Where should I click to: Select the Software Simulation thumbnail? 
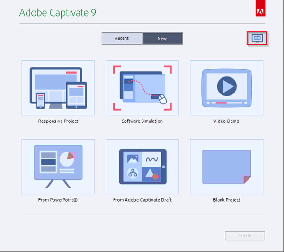click(x=142, y=88)
